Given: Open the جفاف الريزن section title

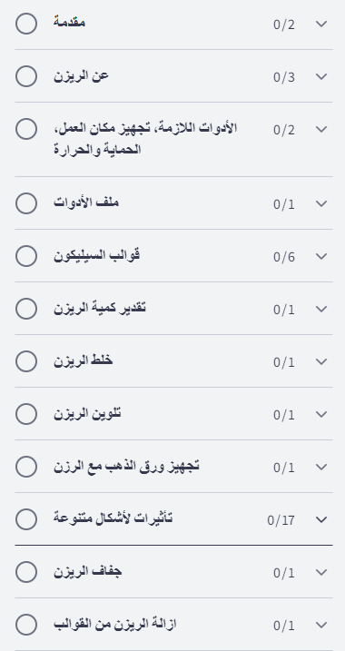Looking at the screenshot, I should [87, 572].
